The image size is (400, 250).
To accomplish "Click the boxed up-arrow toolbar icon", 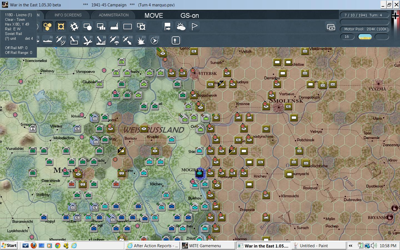I will pyautogui.click(x=175, y=41).
